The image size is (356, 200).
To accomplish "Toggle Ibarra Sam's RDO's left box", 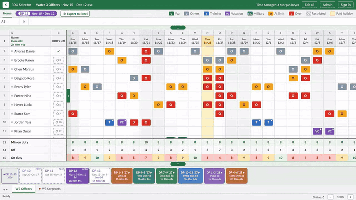I will click(58, 114).
